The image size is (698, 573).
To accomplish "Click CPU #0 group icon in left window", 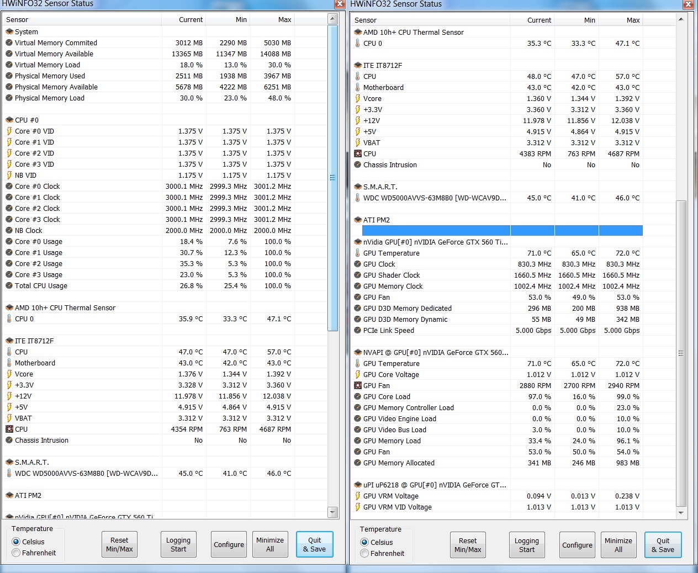I will click(9, 120).
